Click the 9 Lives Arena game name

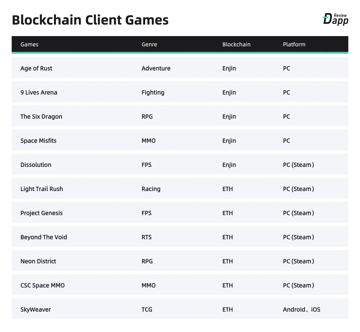[39, 92]
